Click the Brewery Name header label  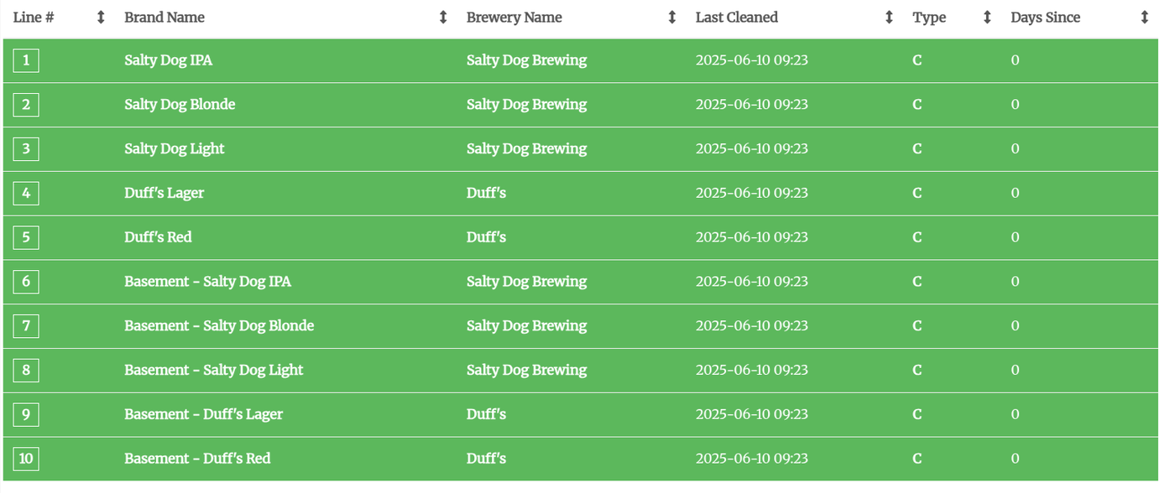pos(514,18)
